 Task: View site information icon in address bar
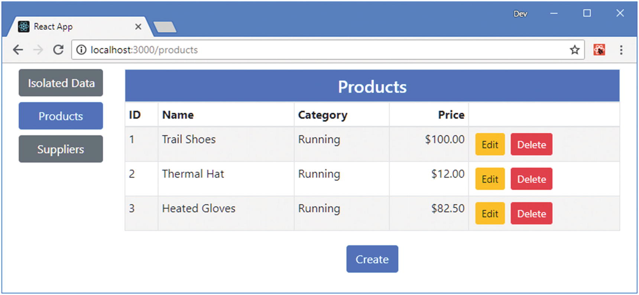(x=81, y=50)
